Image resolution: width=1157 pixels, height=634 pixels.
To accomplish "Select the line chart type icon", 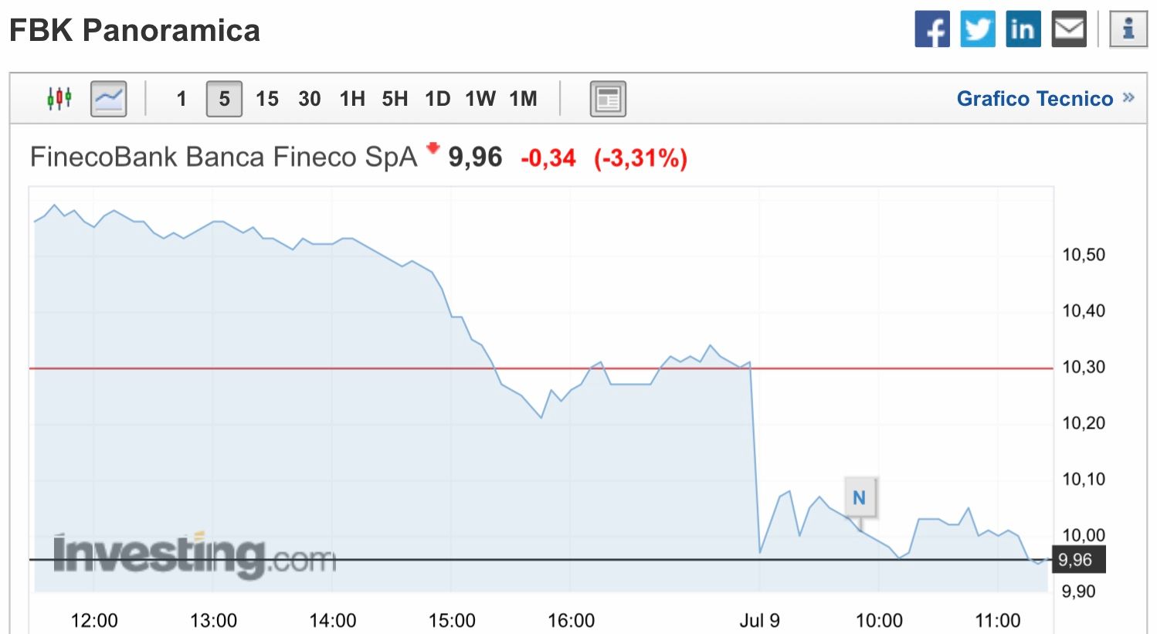I will point(107,98).
